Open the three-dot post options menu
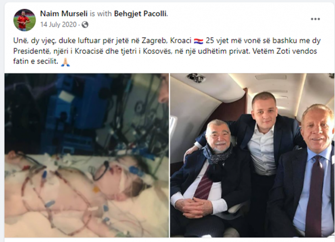The width and height of the screenshot is (335, 242). point(315,19)
